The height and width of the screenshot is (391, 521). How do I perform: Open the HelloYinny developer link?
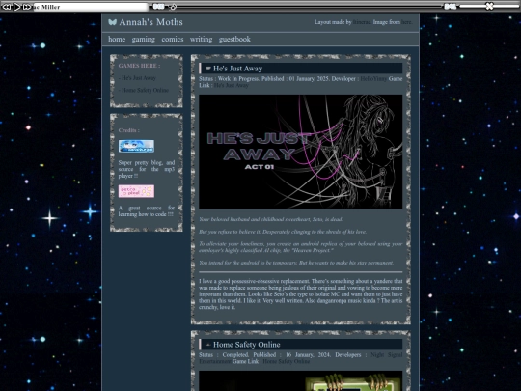pos(373,79)
